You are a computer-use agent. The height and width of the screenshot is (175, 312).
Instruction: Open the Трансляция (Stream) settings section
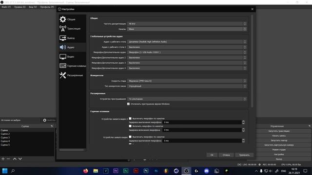(72, 29)
